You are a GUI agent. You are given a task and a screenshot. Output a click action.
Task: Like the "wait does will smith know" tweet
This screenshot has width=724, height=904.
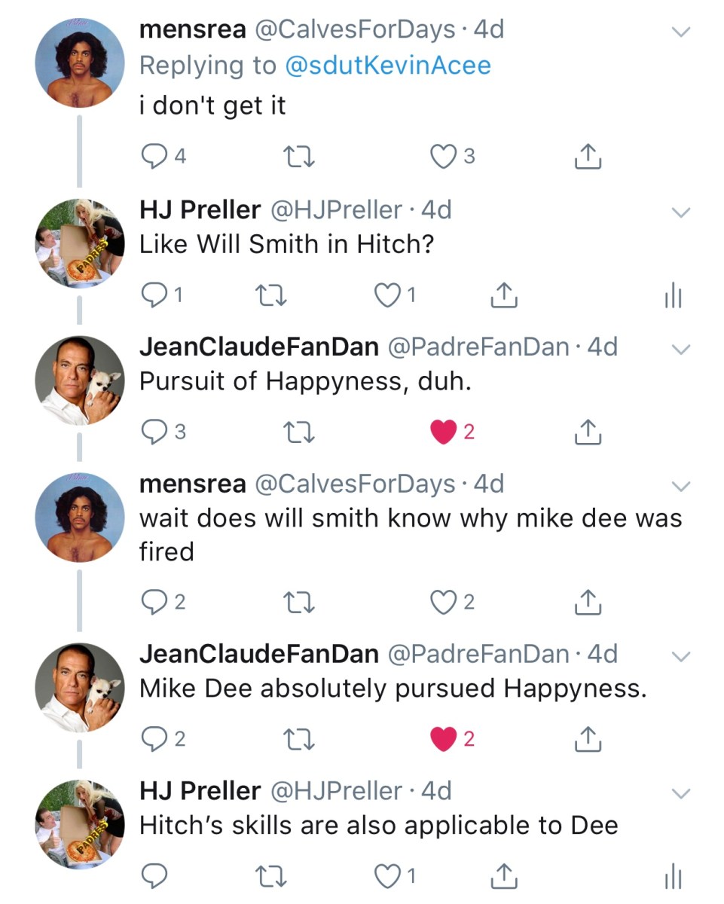pyautogui.click(x=442, y=601)
